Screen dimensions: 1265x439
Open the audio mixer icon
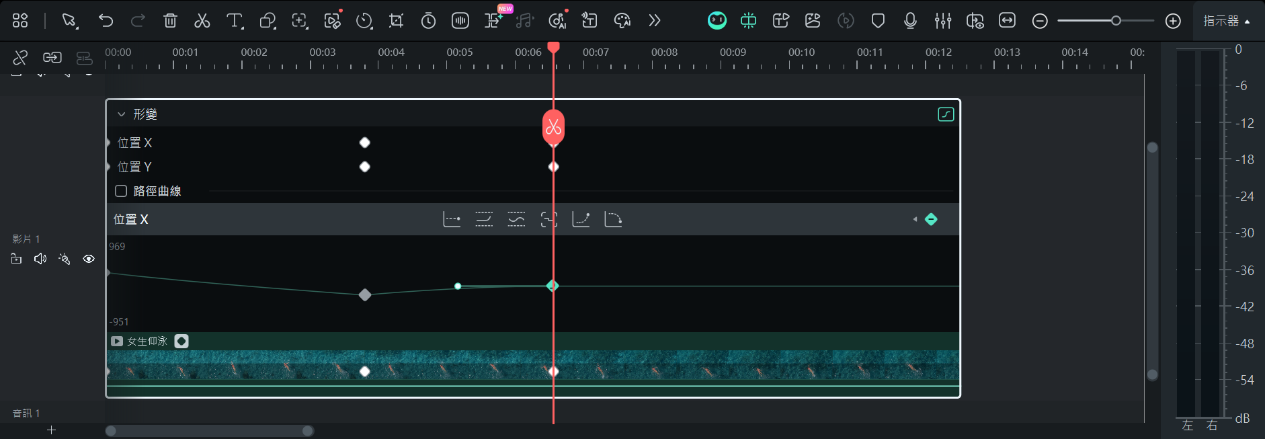(942, 21)
